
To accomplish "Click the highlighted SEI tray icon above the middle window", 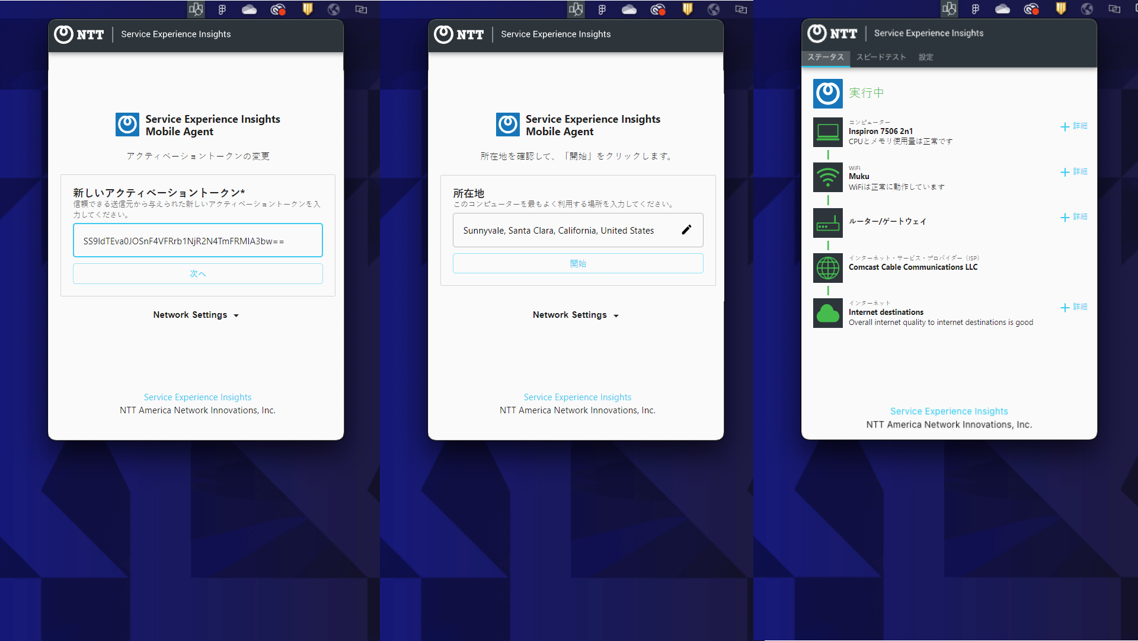I will (576, 9).
